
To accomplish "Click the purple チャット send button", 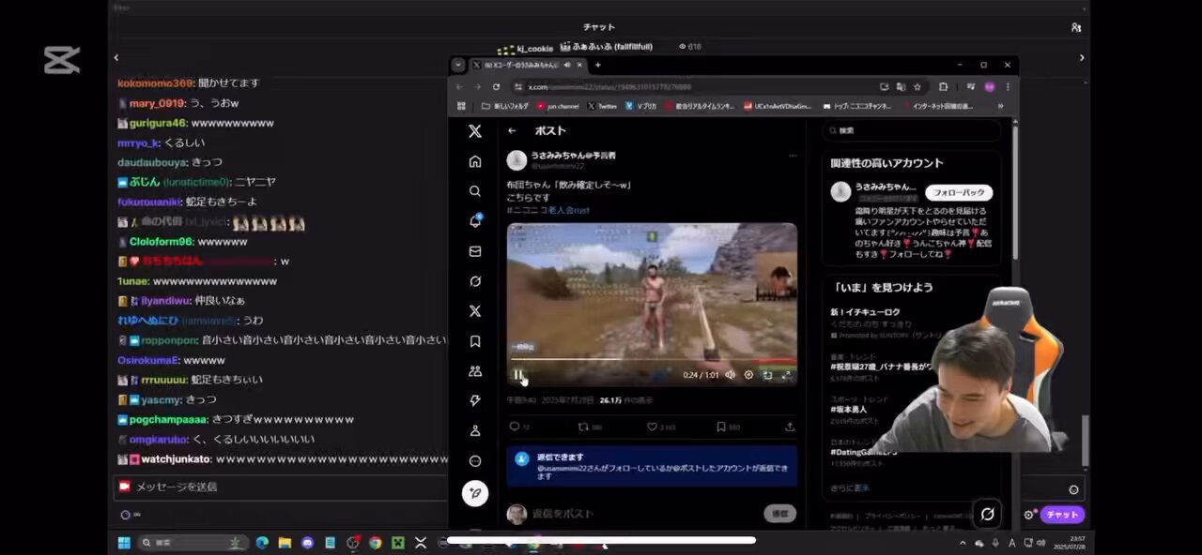I will click(x=1062, y=515).
